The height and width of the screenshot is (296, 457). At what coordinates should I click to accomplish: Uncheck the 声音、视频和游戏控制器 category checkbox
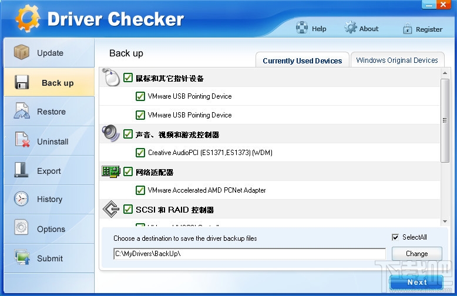click(x=128, y=134)
